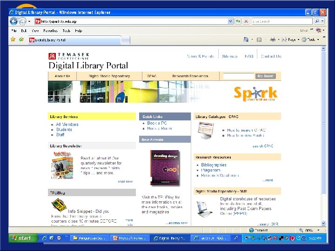Open the Page toolbar dropdown
335x251 pixels.
290,40
